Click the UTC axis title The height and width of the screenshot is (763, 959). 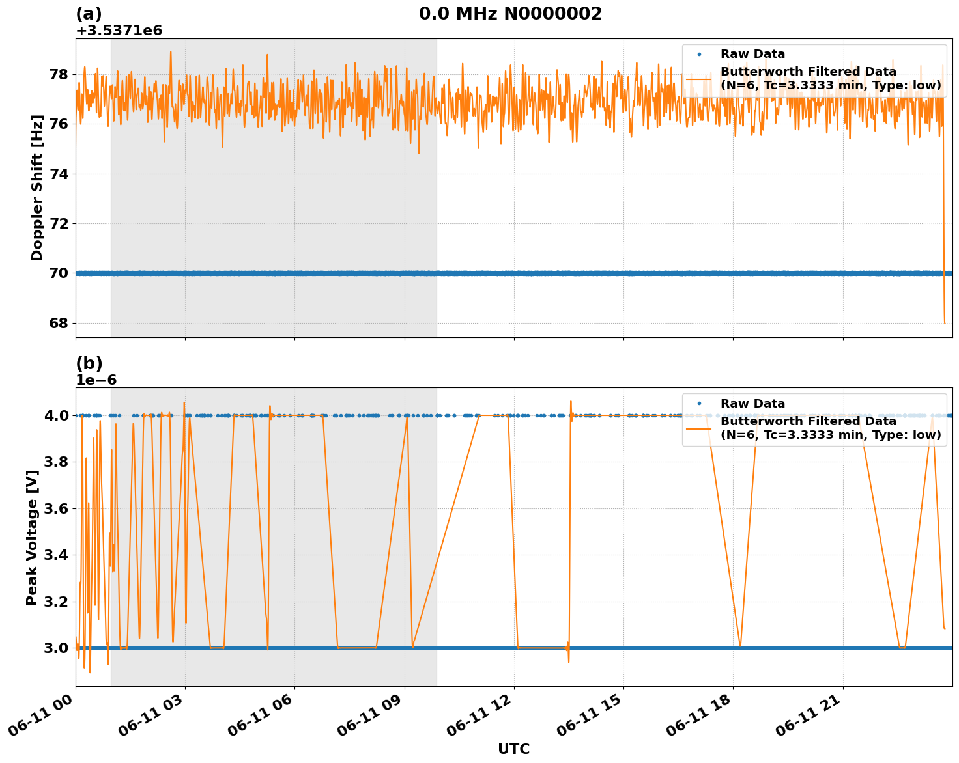tap(513, 749)
